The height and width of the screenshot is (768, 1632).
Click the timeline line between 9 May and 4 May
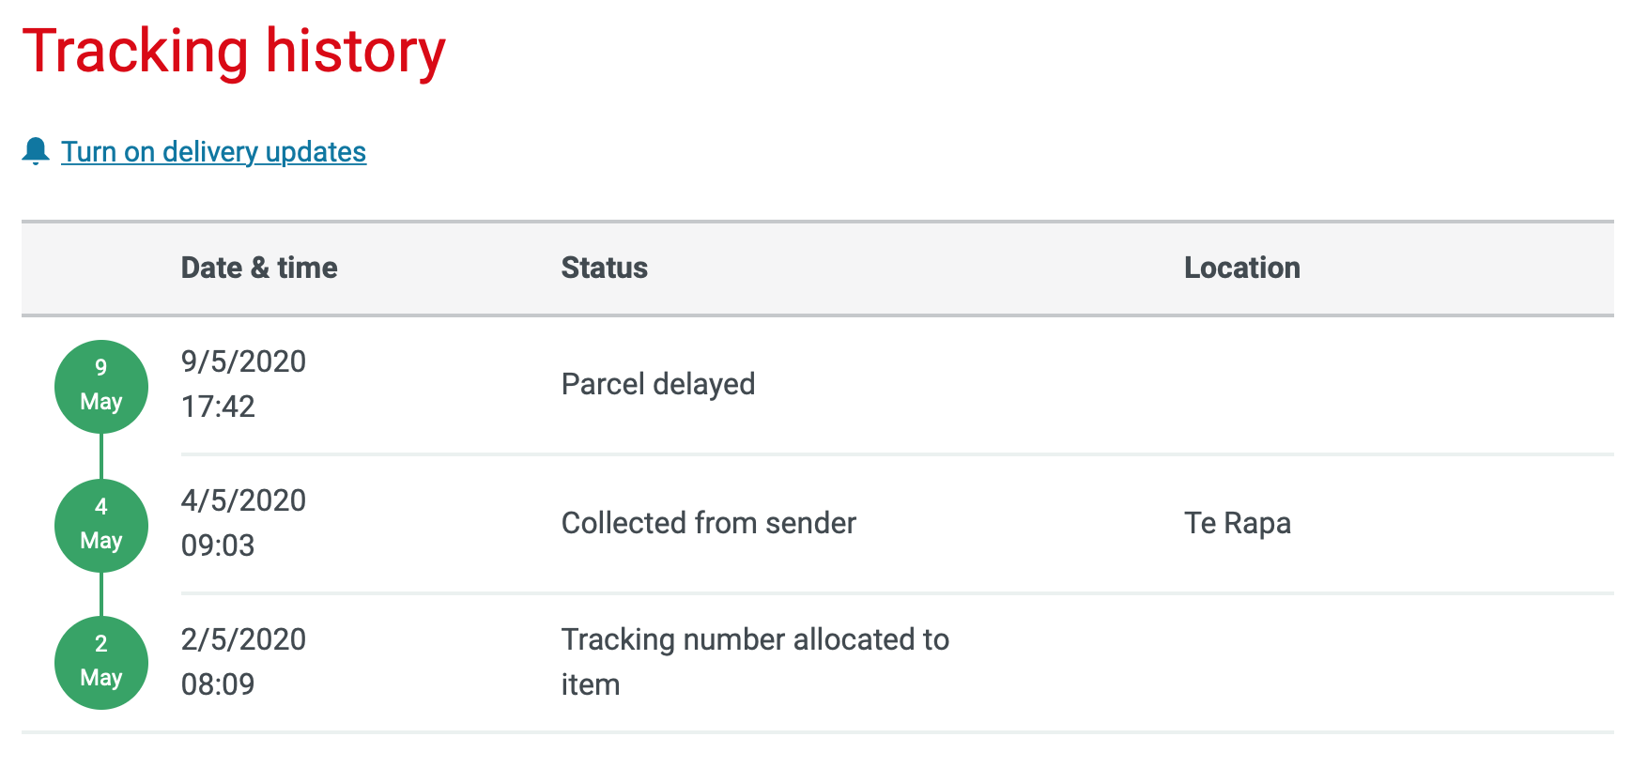point(101,456)
